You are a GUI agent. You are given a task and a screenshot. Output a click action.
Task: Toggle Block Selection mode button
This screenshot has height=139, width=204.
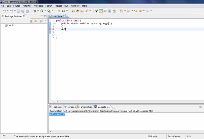110,11
